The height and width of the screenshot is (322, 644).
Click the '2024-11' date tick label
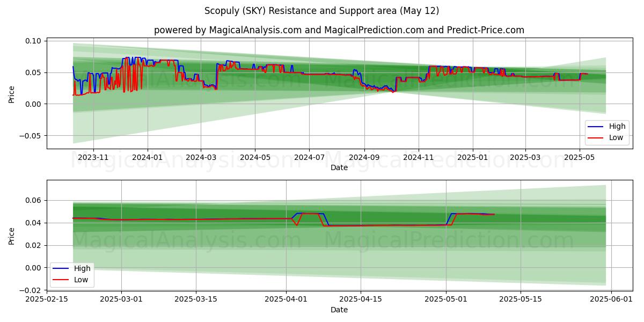tap(418, 158)
